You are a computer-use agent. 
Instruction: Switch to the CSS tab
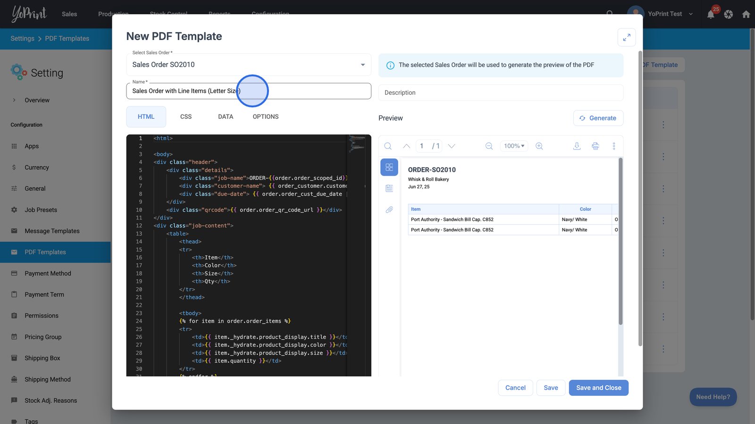[x=186, y=117]
